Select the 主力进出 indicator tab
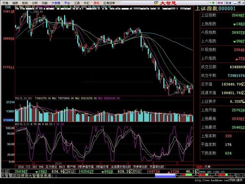The height and width of the screenshot is (184, 245). 51,167
